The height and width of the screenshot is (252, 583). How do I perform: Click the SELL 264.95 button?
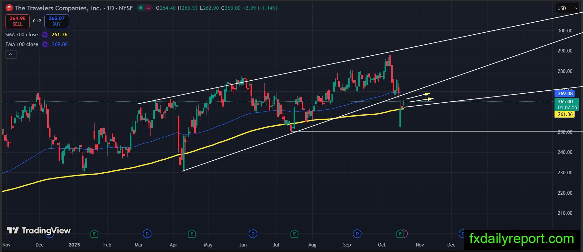[x=17, y=21]
